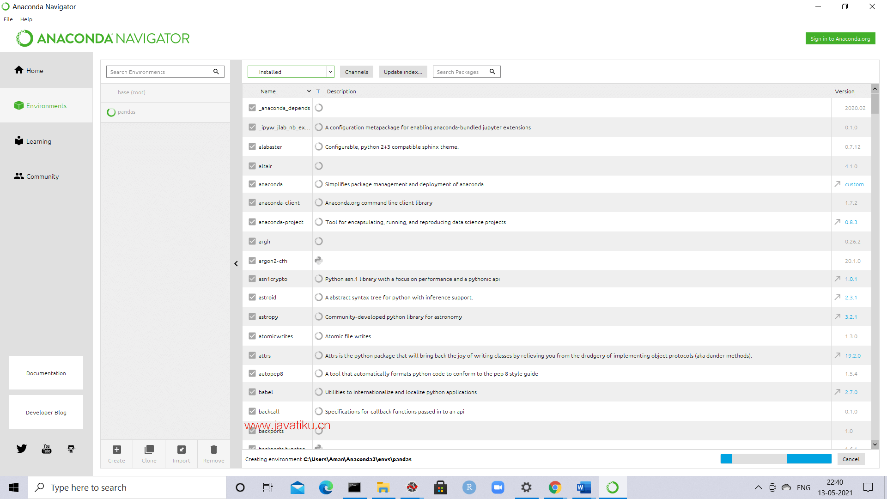Viewport: 887px width, 499px height.
Task: Click the python type icon for argon2-cffi
Action: (319, 261)
